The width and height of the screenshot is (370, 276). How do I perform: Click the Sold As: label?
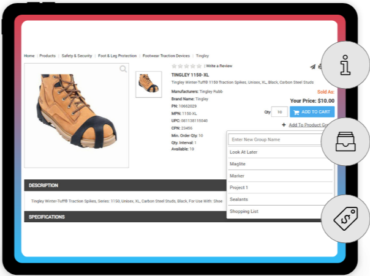click(326, 92)
